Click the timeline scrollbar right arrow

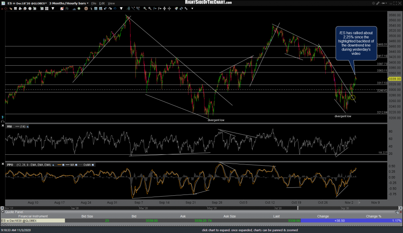[400, 208]
